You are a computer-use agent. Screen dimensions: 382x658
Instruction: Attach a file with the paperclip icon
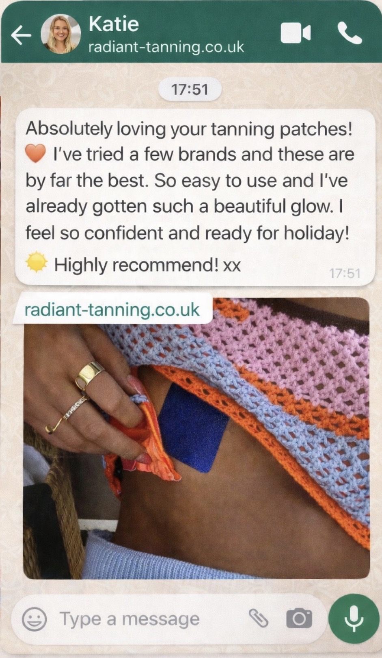point(259,619)
